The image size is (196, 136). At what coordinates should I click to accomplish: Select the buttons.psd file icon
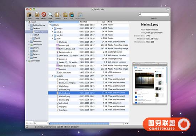point(57,45)
